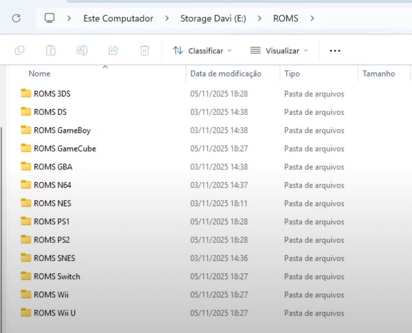The width and height of the screenshot is (412, 333).
Task: Go to Este Computador breadcrumb
Action: (118, 19)
